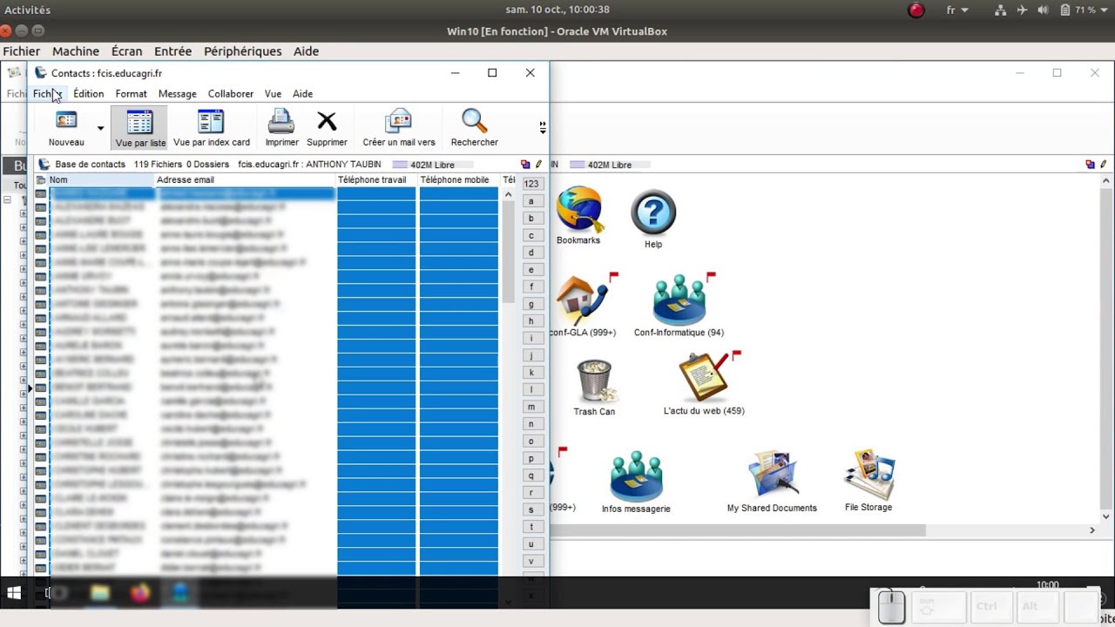Click pencil icon in Contacts status bar
This screenshot has height=627, width=1115.
click(x=538, y=164)
